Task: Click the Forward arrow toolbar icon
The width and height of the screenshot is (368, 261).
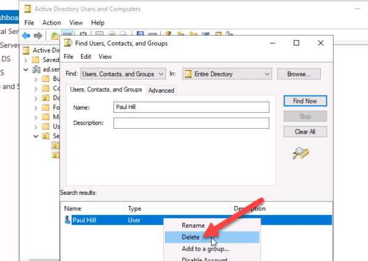Action: (x=39, y=36)
